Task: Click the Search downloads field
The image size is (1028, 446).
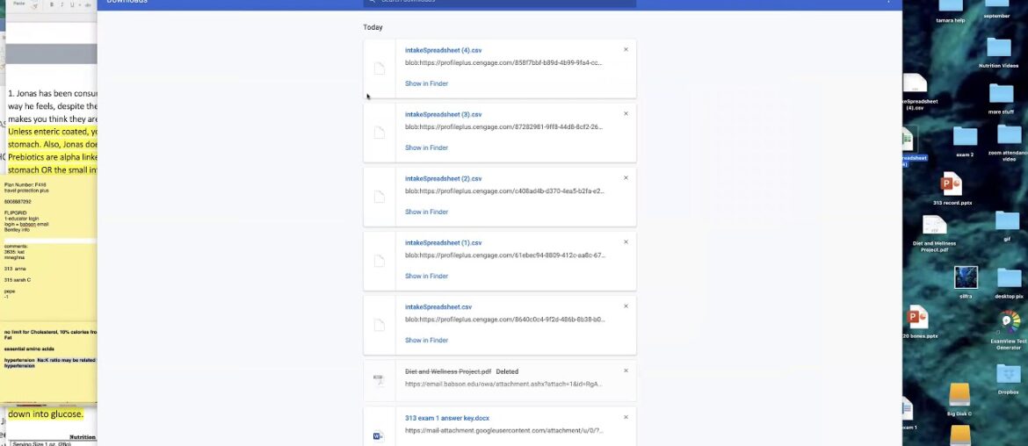Action: pos(501,2)
